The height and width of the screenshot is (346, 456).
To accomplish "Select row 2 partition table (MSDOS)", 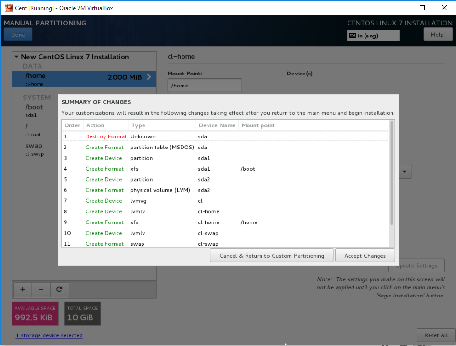I will (225, 147).
